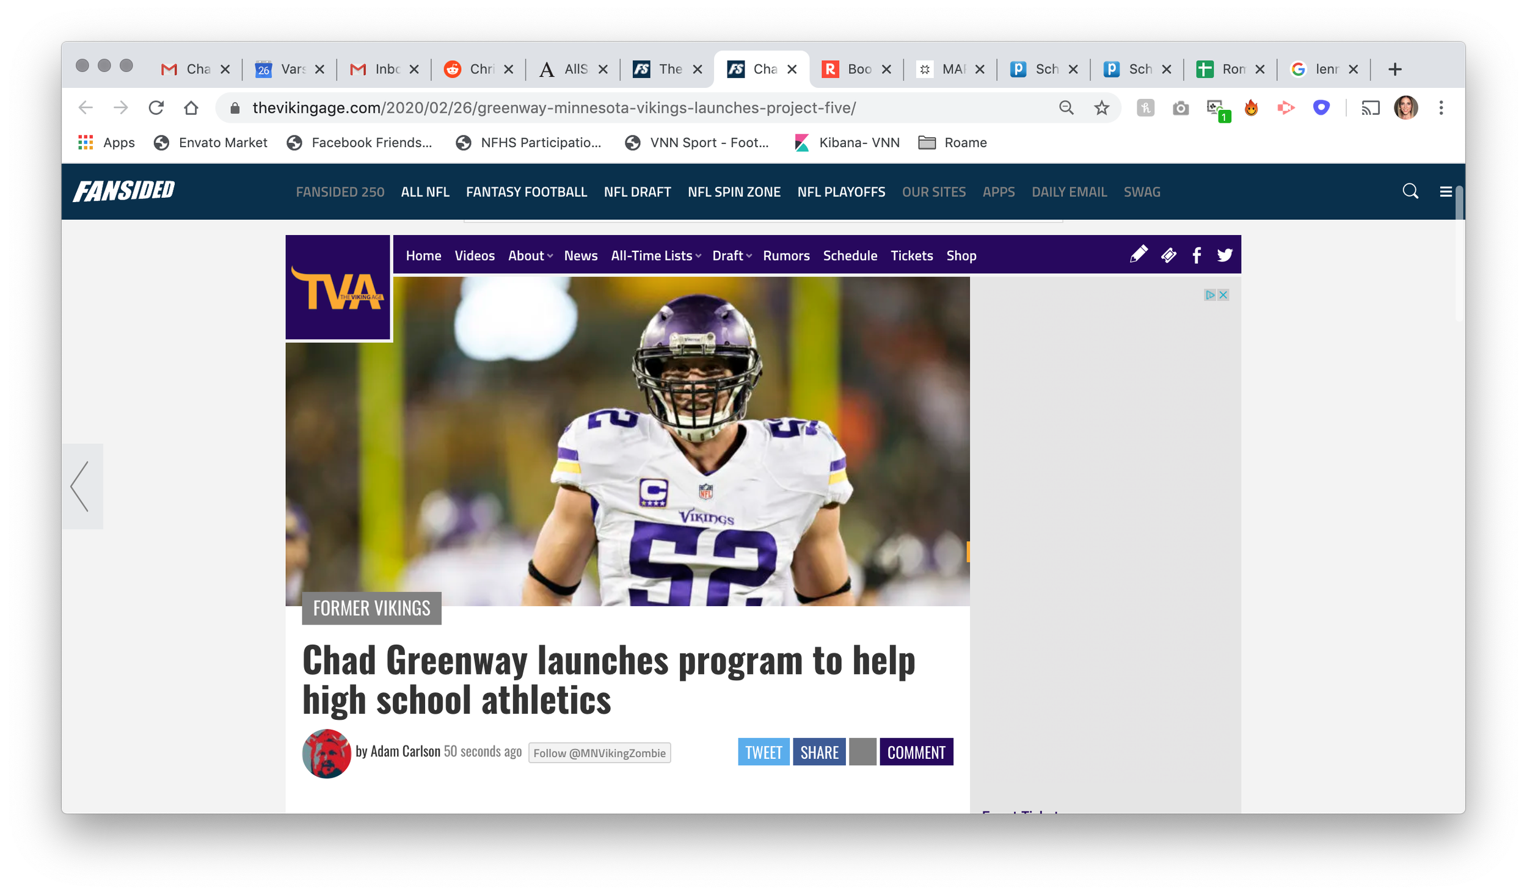Open NFL DRAFT section

[637, 192]
